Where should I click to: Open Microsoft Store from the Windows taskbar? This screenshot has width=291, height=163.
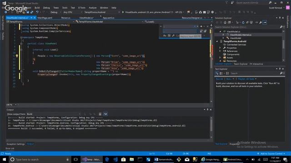[x=123, y=159]
